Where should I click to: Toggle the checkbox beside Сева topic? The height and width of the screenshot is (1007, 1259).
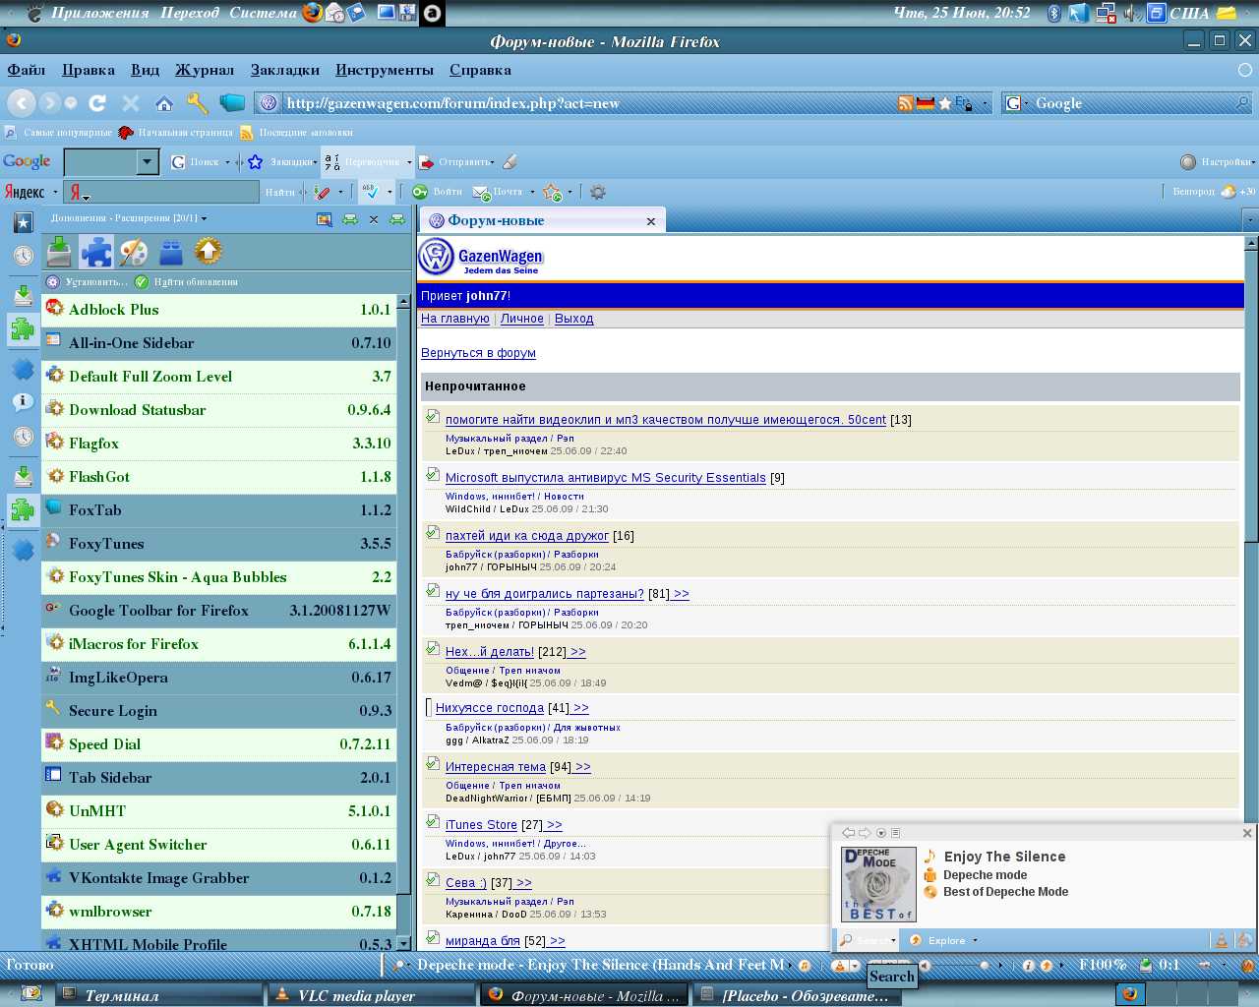coord(433,880)
